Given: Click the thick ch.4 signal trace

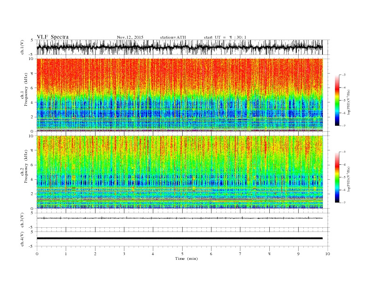Looking at the screenshot, I should pos(180,238).
